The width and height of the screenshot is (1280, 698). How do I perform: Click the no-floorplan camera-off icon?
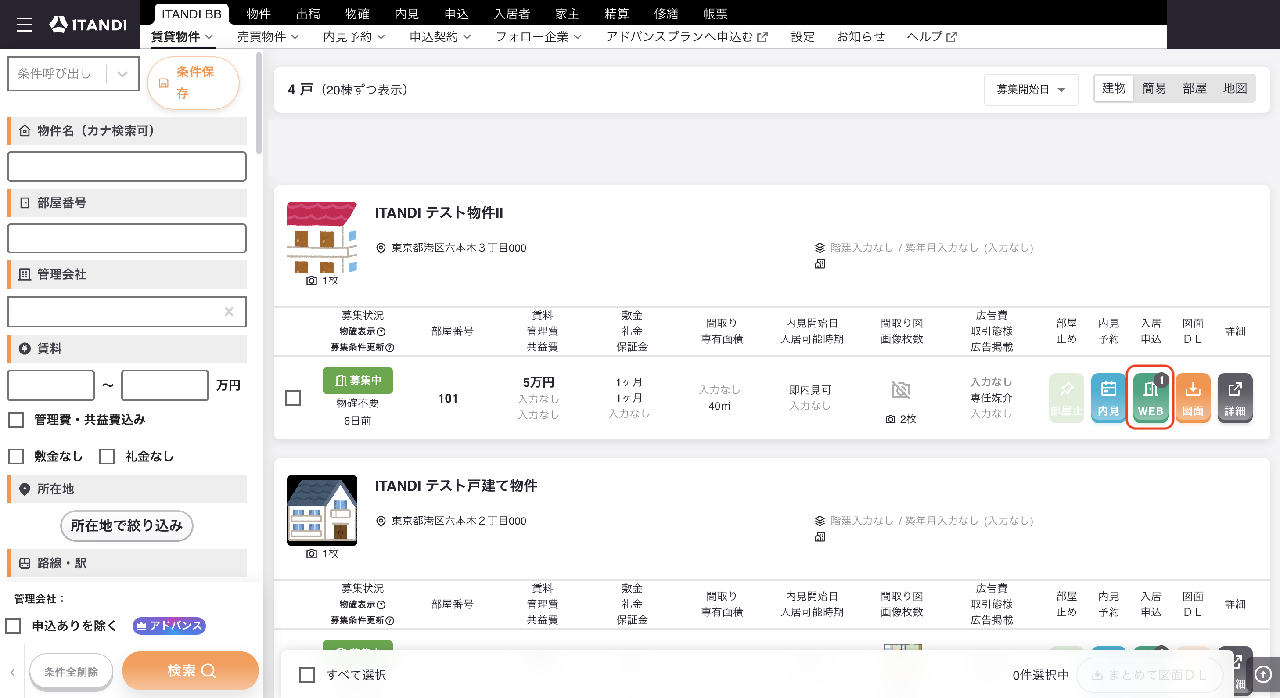pos(901,390)
